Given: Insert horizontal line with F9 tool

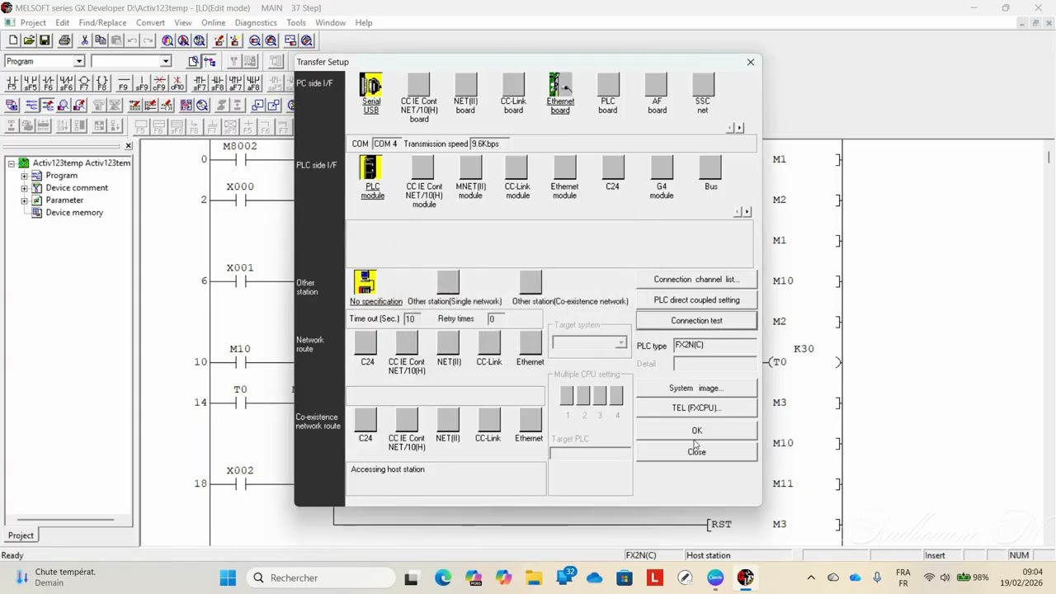Looking at the screenshot, I should (124, 83).
